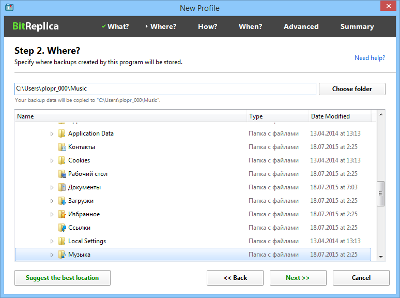The height and width of the screenshot is (298, 400).
Task: Expand the Application Data folder
Action: [52, 133]
